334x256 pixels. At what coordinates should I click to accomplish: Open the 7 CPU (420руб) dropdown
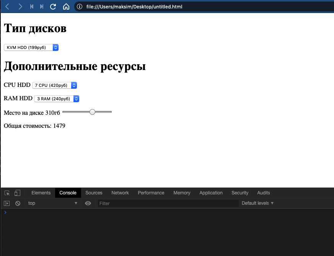(54, 85)
